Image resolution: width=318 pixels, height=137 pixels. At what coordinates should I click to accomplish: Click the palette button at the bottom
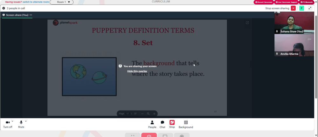(x=182, y=135)
